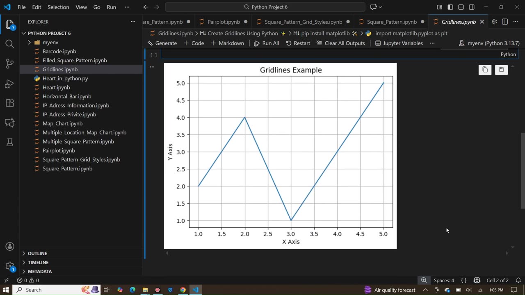
Task: Go back with the navigation arrow
Action: [146, 7]
